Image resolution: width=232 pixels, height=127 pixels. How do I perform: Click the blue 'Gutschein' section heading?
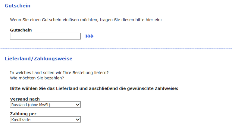[17, 6]
